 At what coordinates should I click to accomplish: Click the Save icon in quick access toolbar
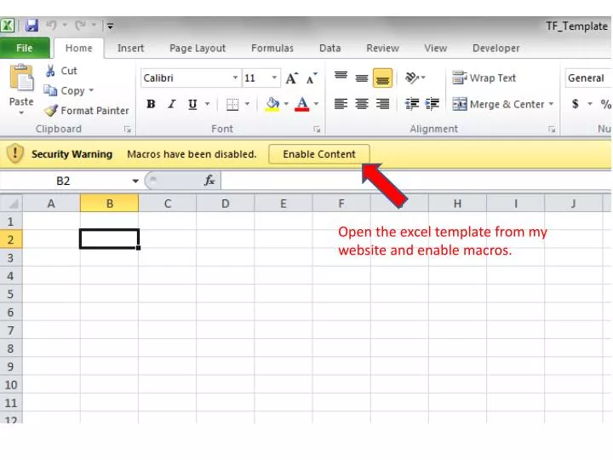point(32,26)
